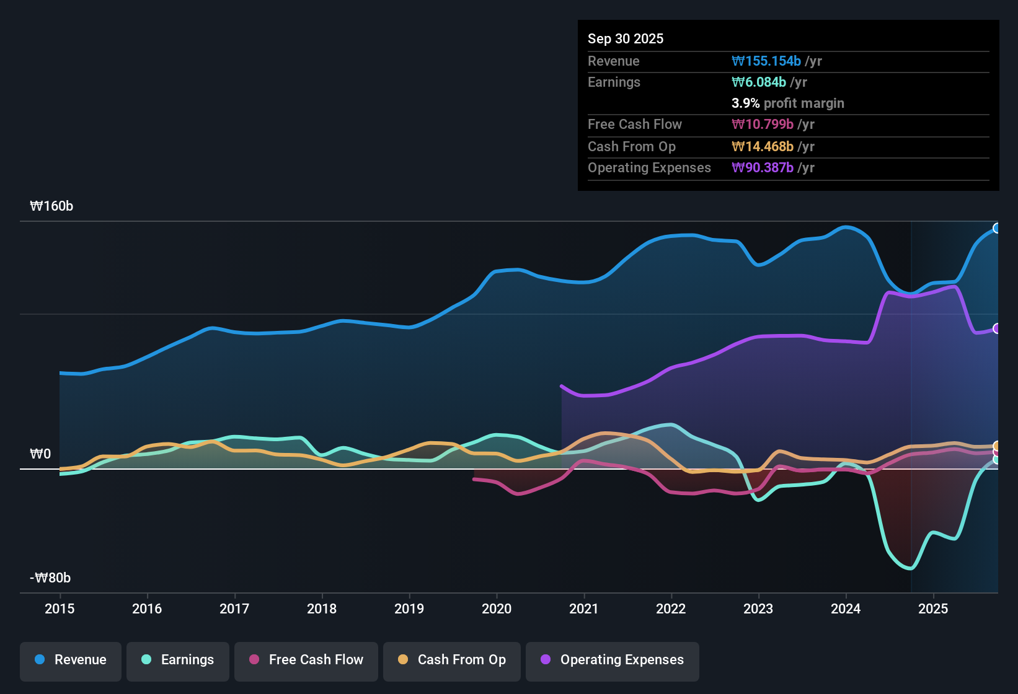This screenshot has height=694, width=1018.
Task: Click the Revenue endpoint marker on the chart
Action: [x=996, y=228]
